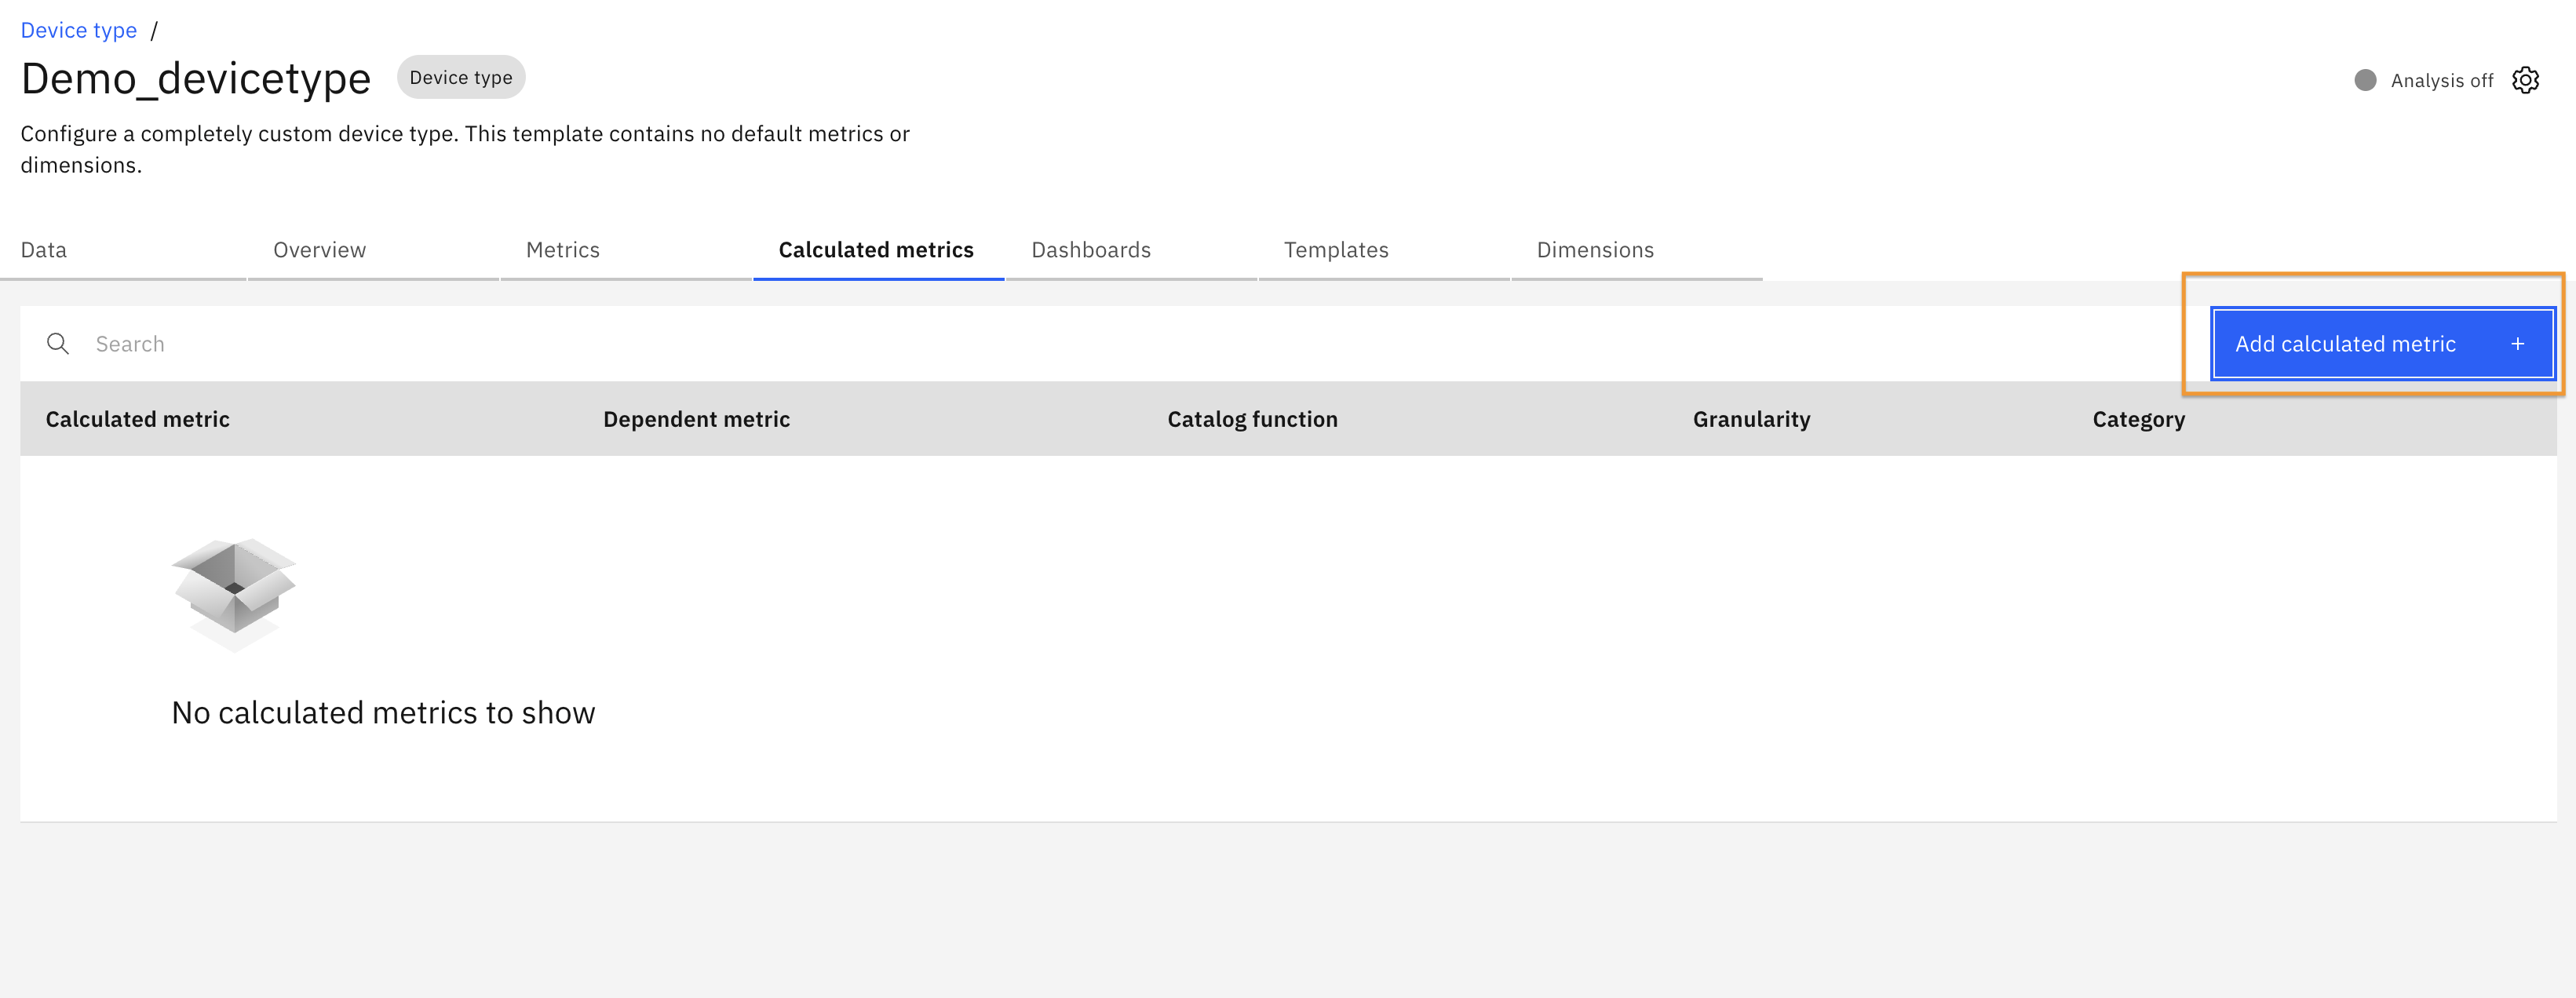Click the Demo_devicetype page title
This screenshot has width=2576, height=998.
point(196,78)
